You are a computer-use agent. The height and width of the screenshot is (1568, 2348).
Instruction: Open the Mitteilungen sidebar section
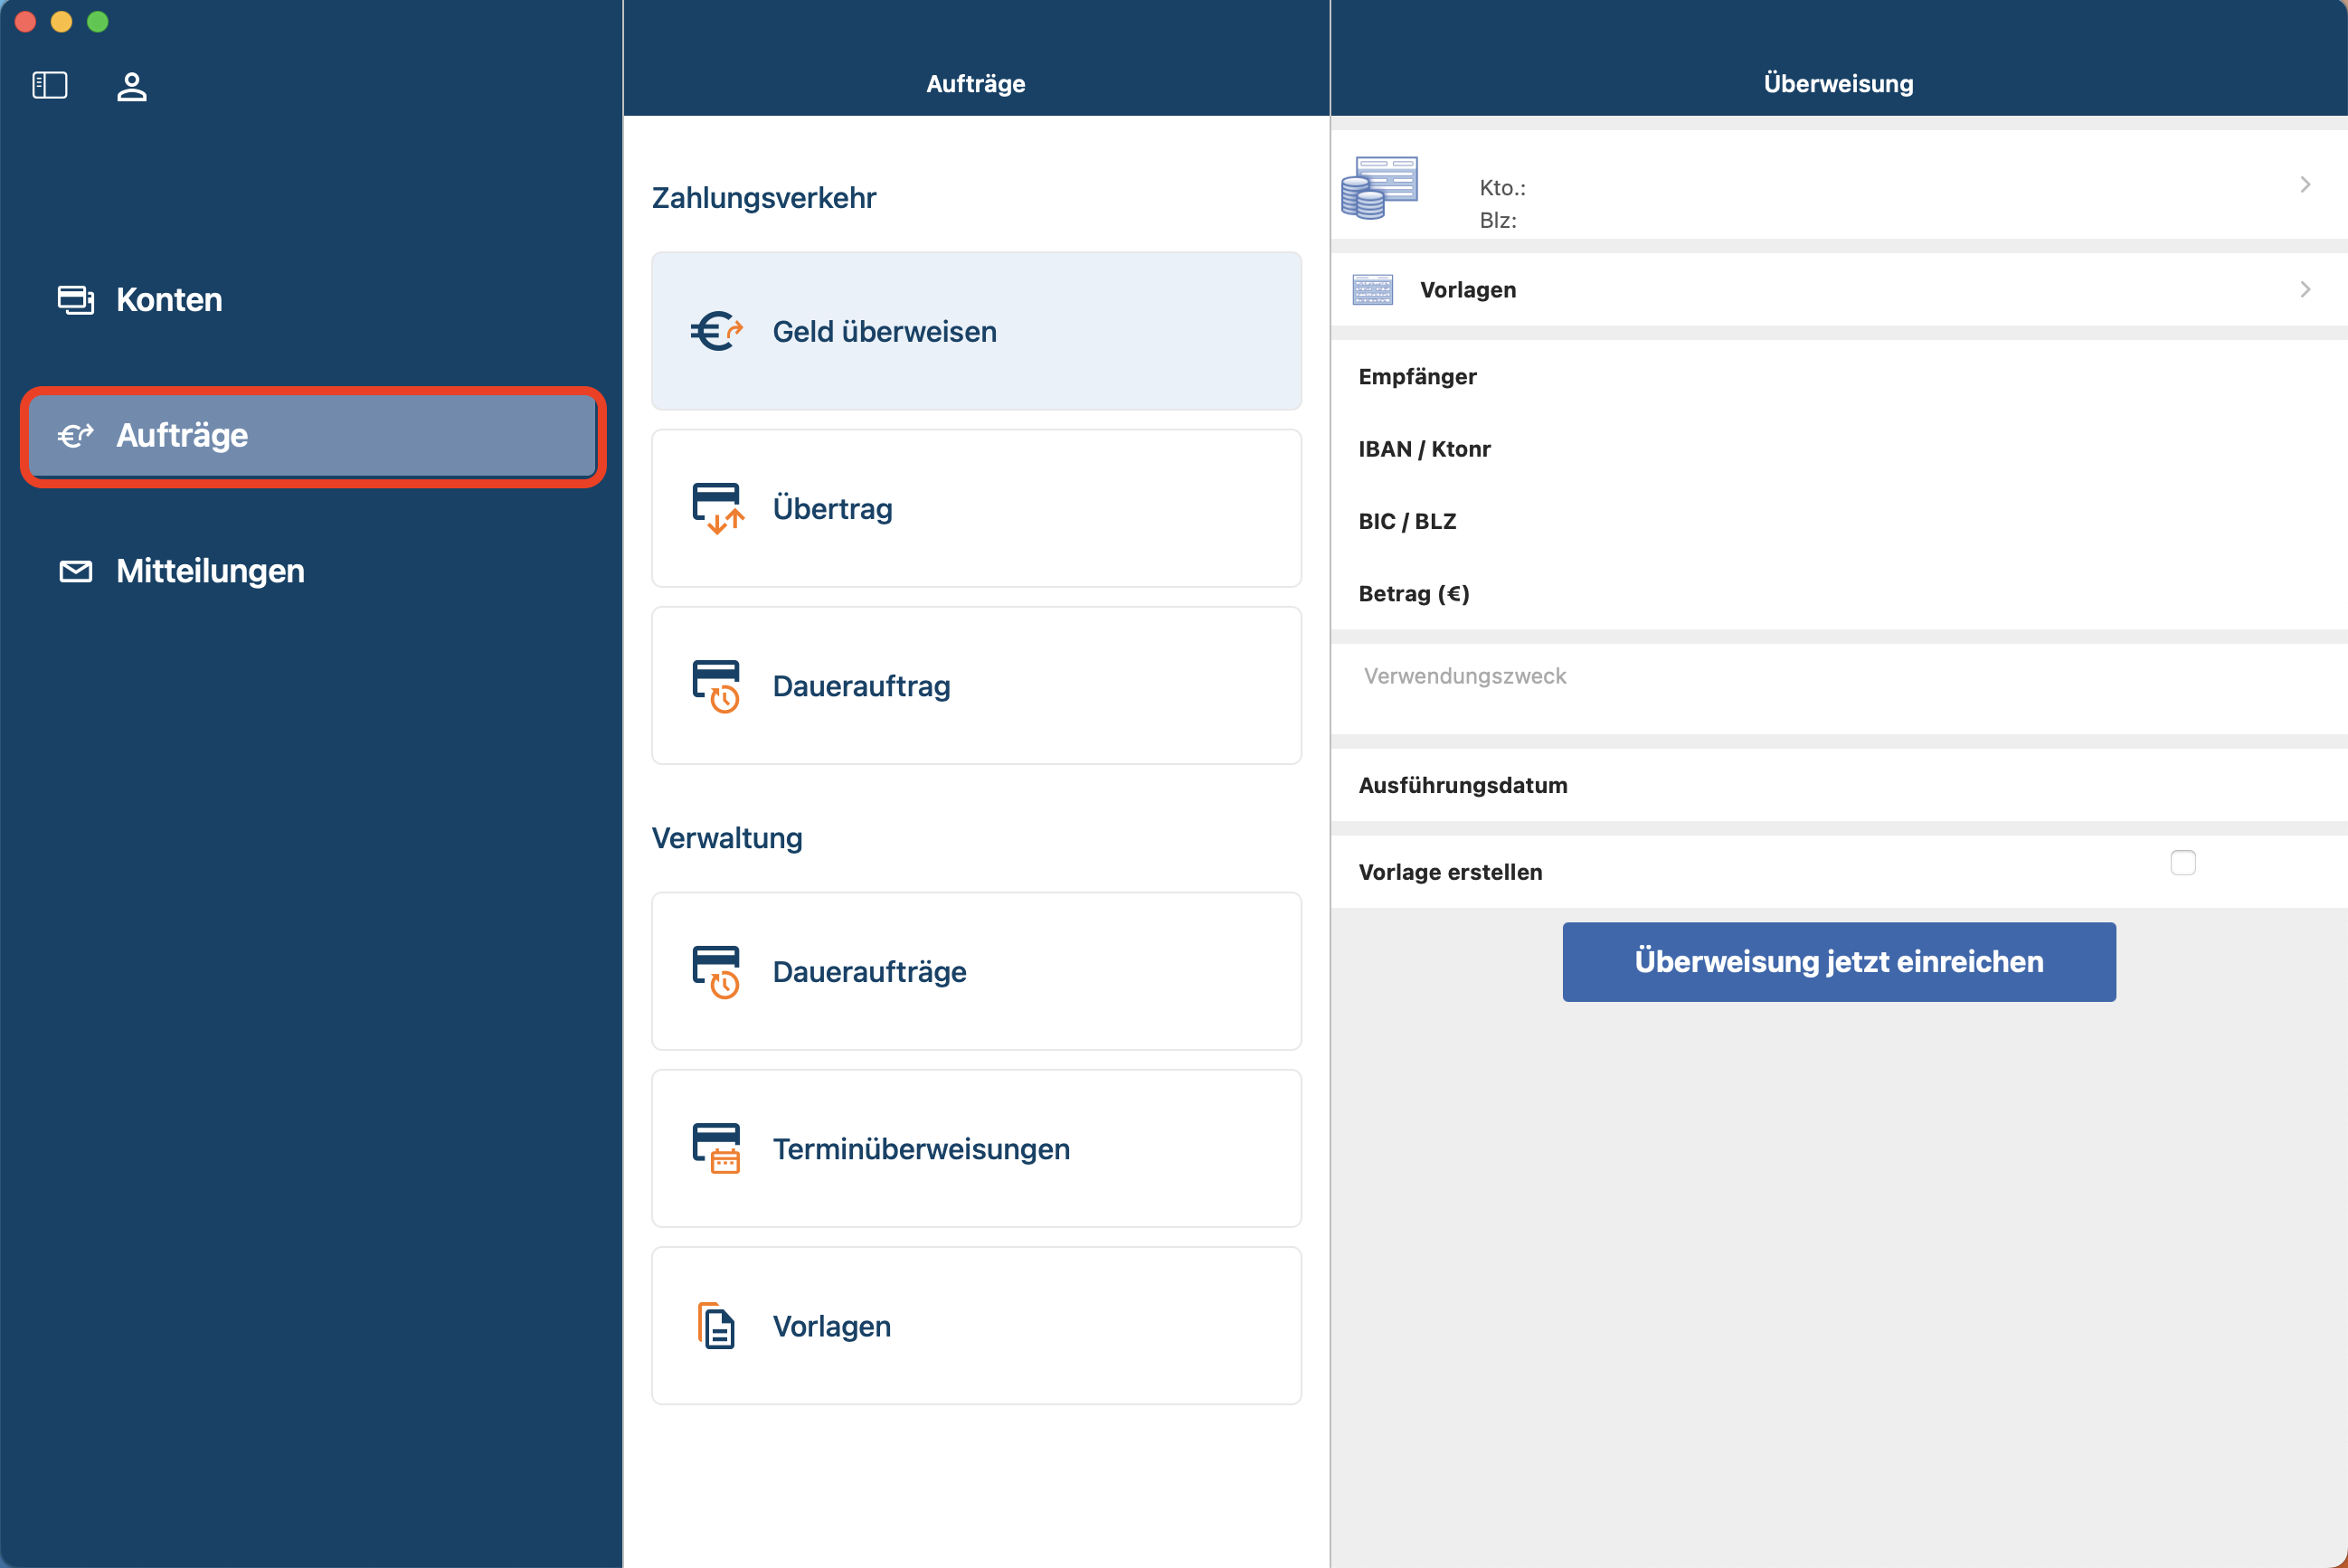(x=210, y=571)
